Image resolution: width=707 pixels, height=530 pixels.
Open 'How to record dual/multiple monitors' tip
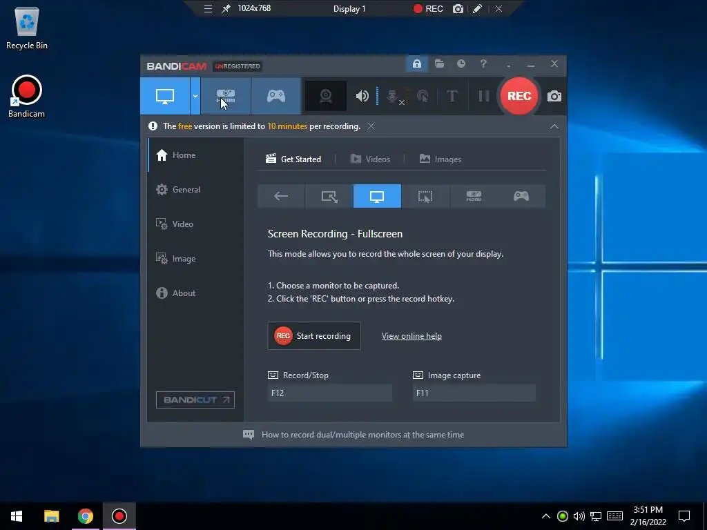click(353, 435)
